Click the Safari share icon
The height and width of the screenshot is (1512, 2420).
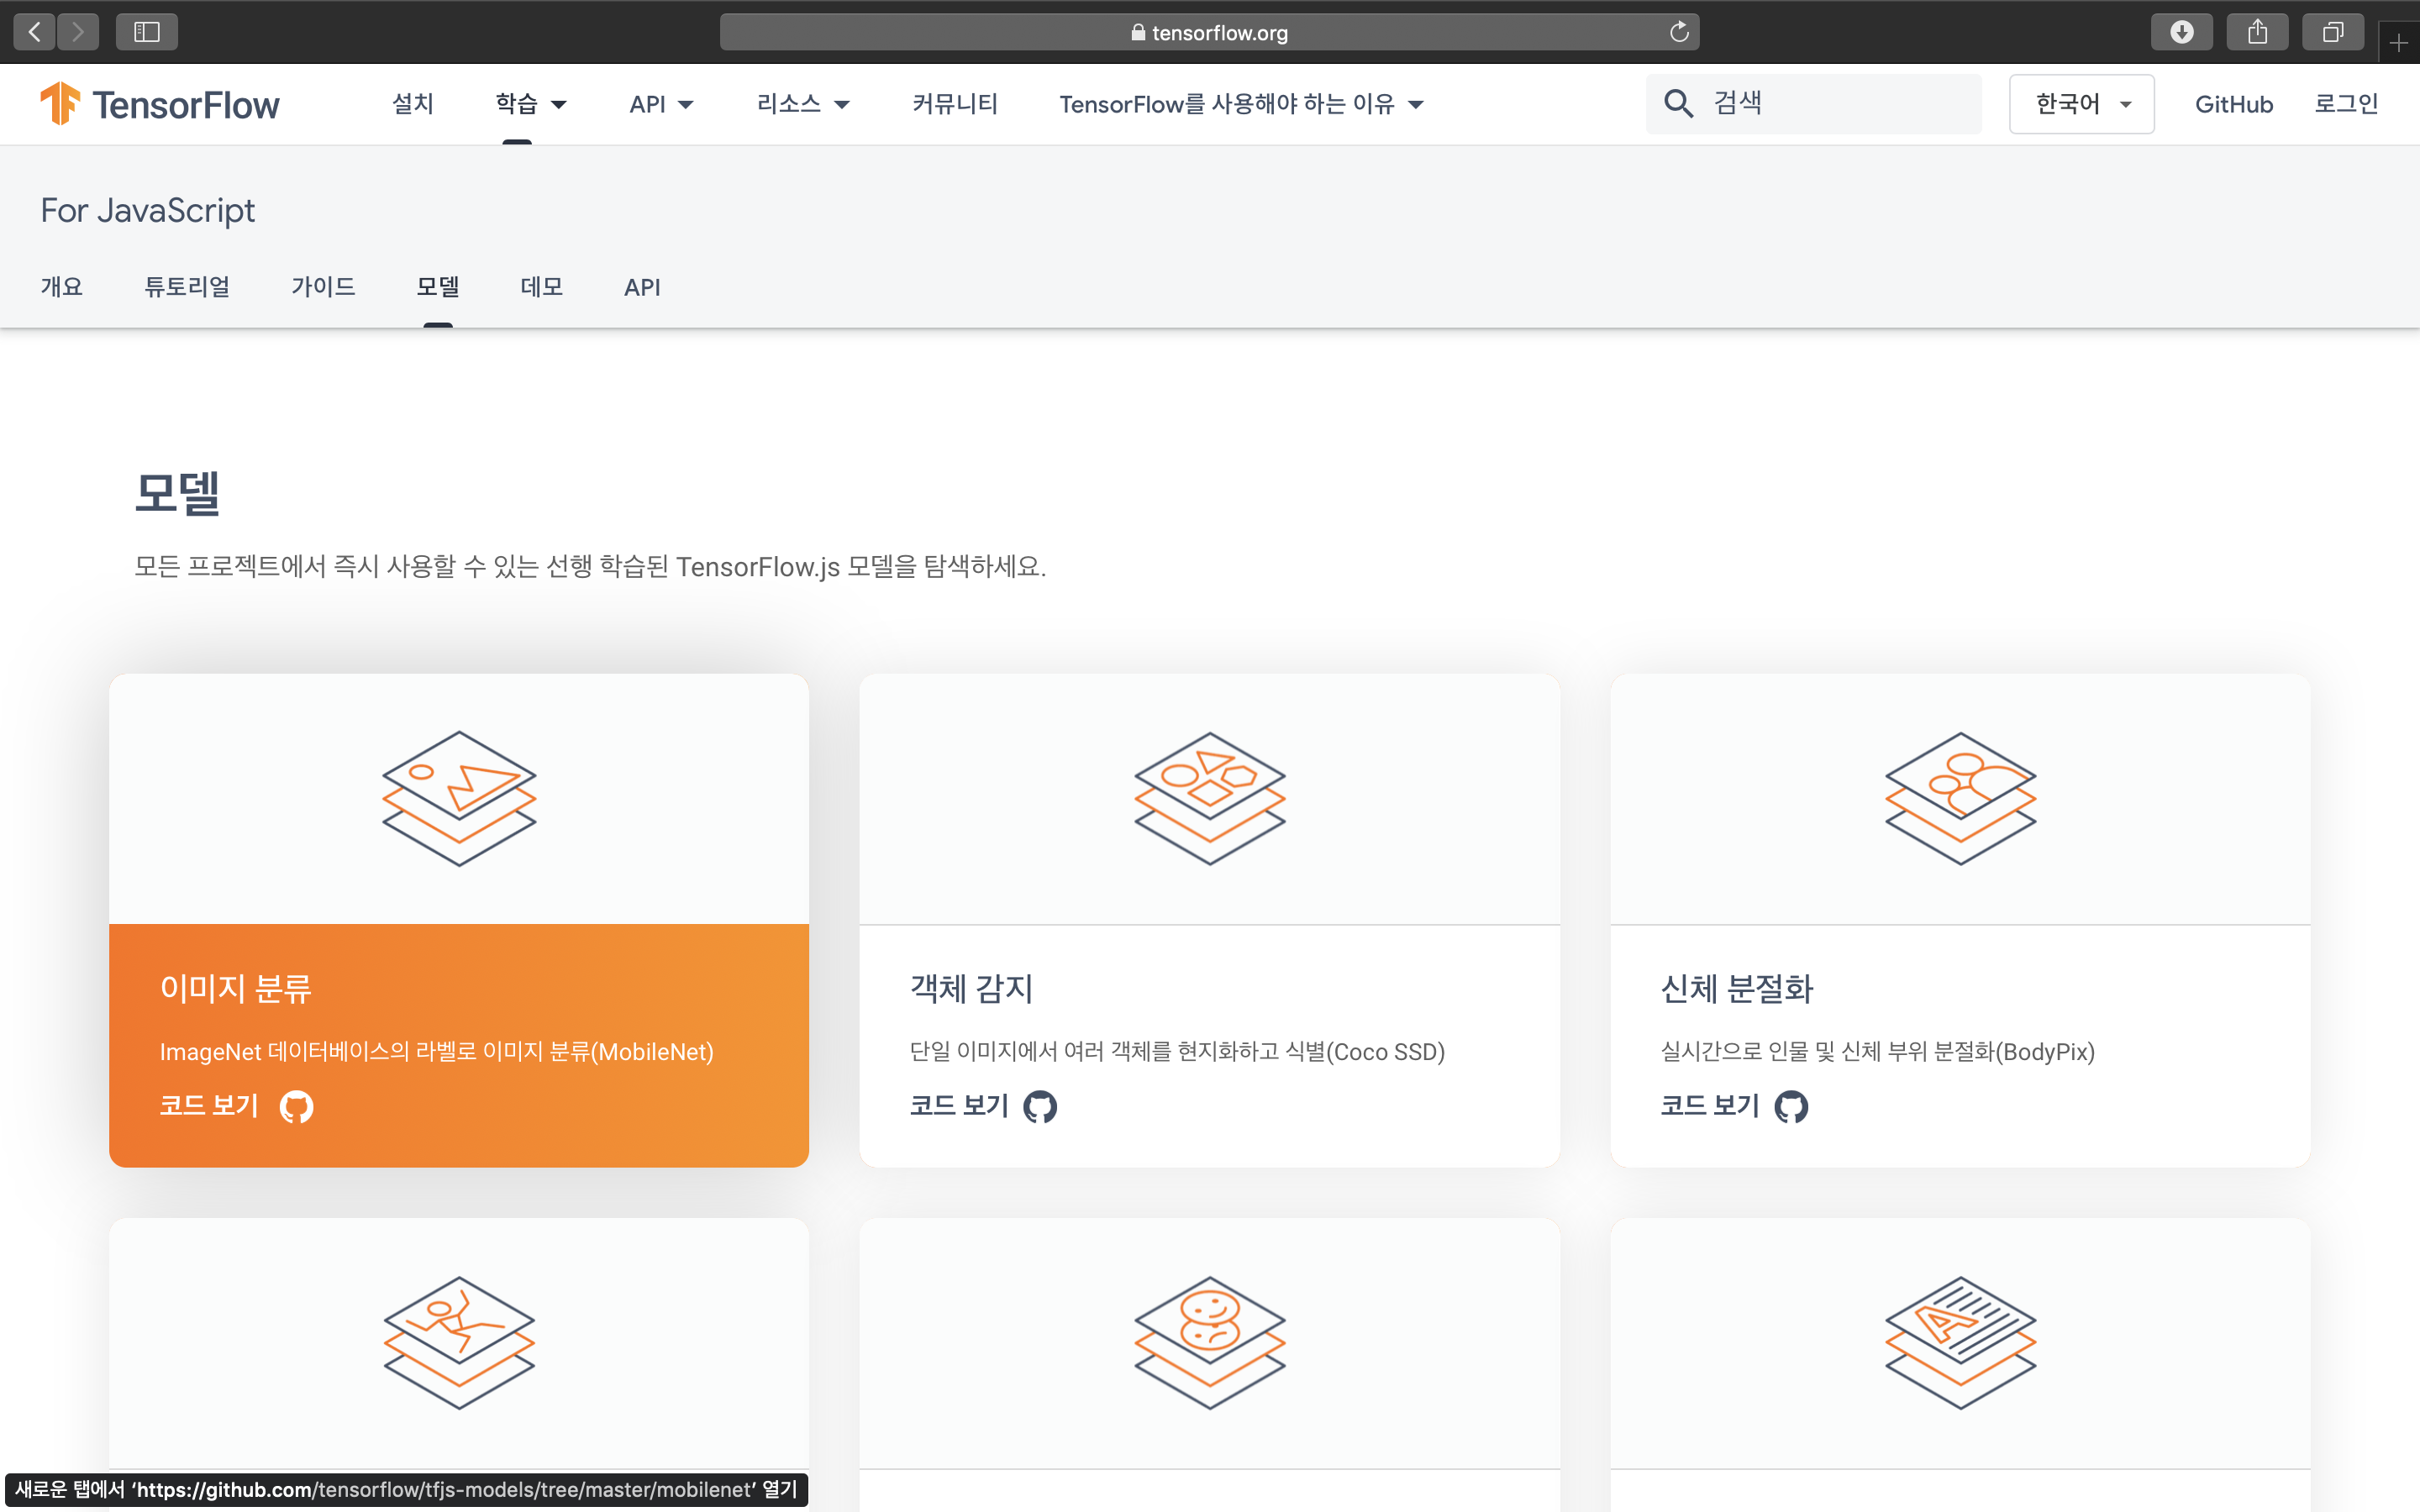[2257, 32]
